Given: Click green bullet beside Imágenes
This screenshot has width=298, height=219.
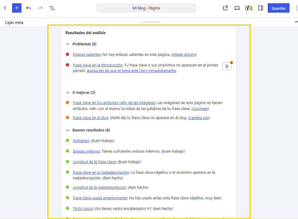Looking at the screenshot, I should pyautogui.click(x=68, y=141).
